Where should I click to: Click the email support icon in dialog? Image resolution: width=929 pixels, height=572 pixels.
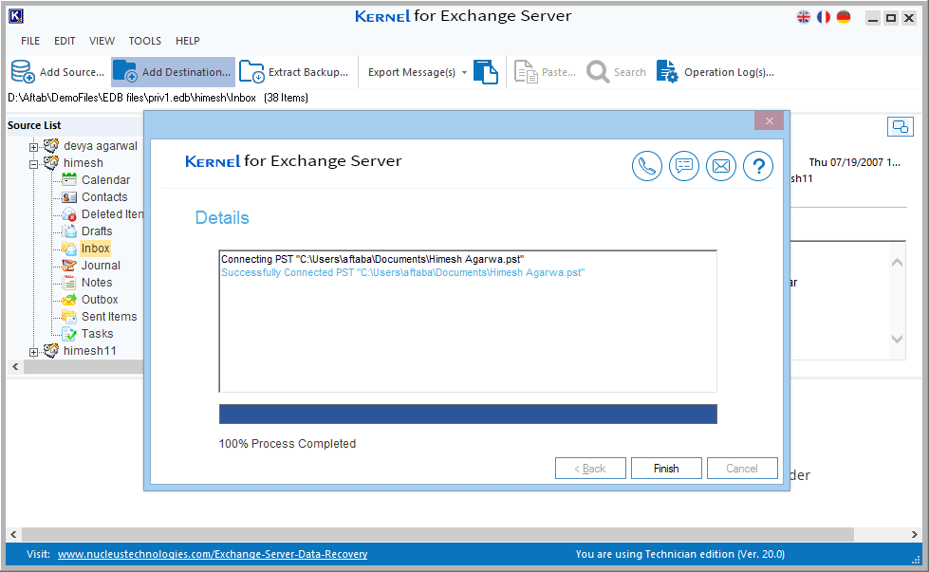(721, 166)
